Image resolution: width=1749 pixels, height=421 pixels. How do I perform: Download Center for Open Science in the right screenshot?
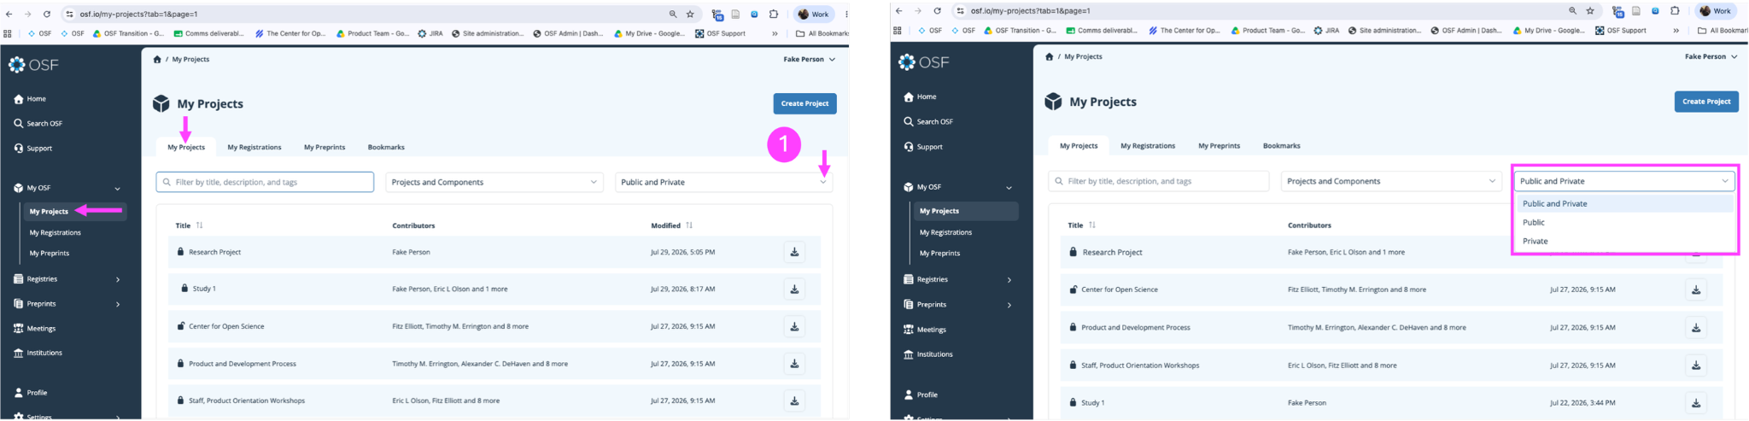[x=1696, y=289]
